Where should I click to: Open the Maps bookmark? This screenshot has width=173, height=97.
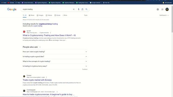(18, 3)
